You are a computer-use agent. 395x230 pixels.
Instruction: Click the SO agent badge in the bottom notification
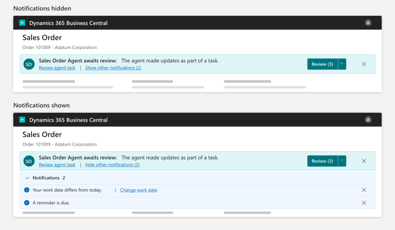pos(29,161)
